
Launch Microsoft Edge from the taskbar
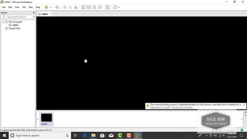[x=85, y=136]
